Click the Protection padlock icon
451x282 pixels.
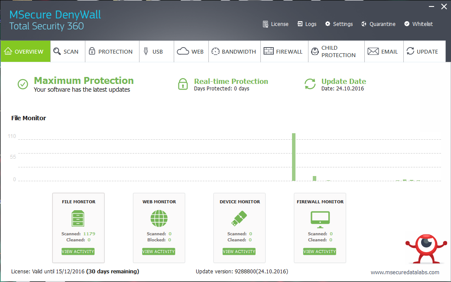tap(92, 51)
